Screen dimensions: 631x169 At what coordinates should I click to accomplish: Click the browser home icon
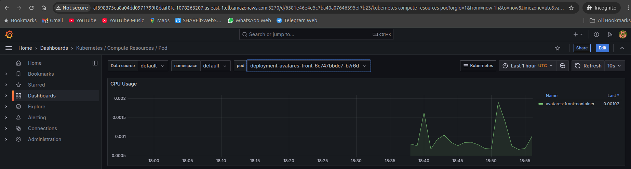(44, 8)
